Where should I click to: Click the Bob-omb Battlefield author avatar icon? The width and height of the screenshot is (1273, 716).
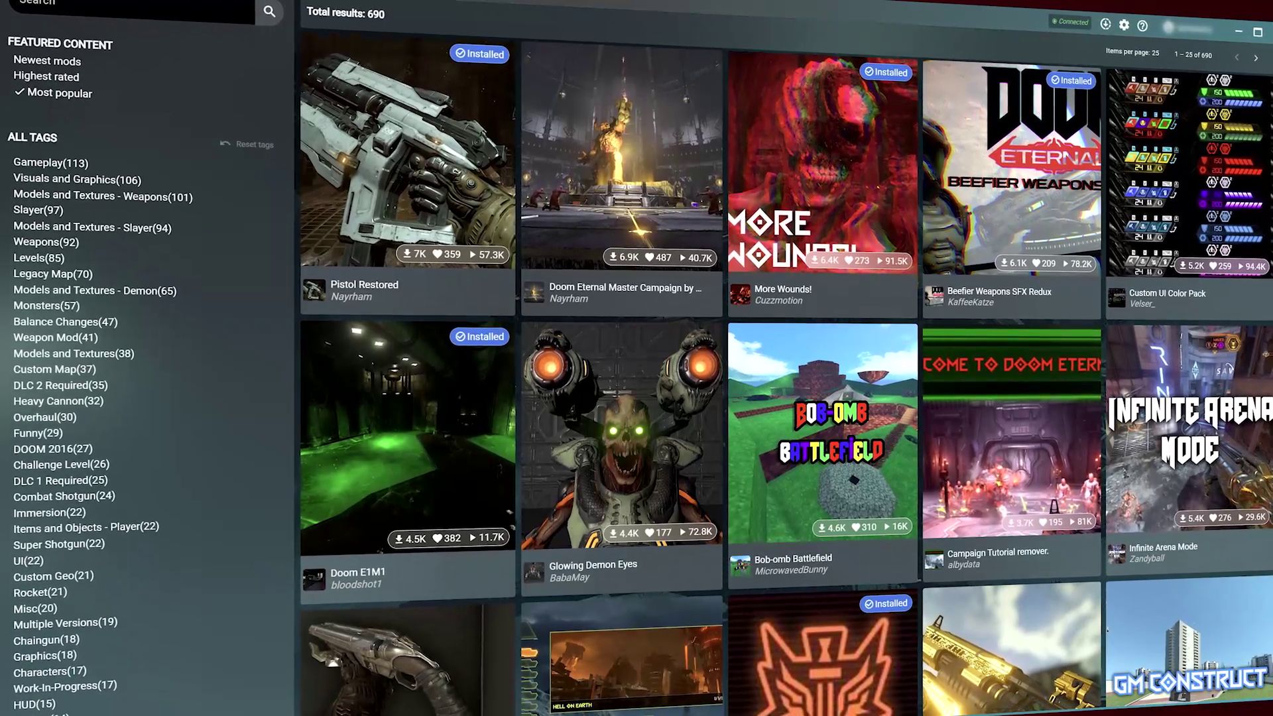coord(739,565)
